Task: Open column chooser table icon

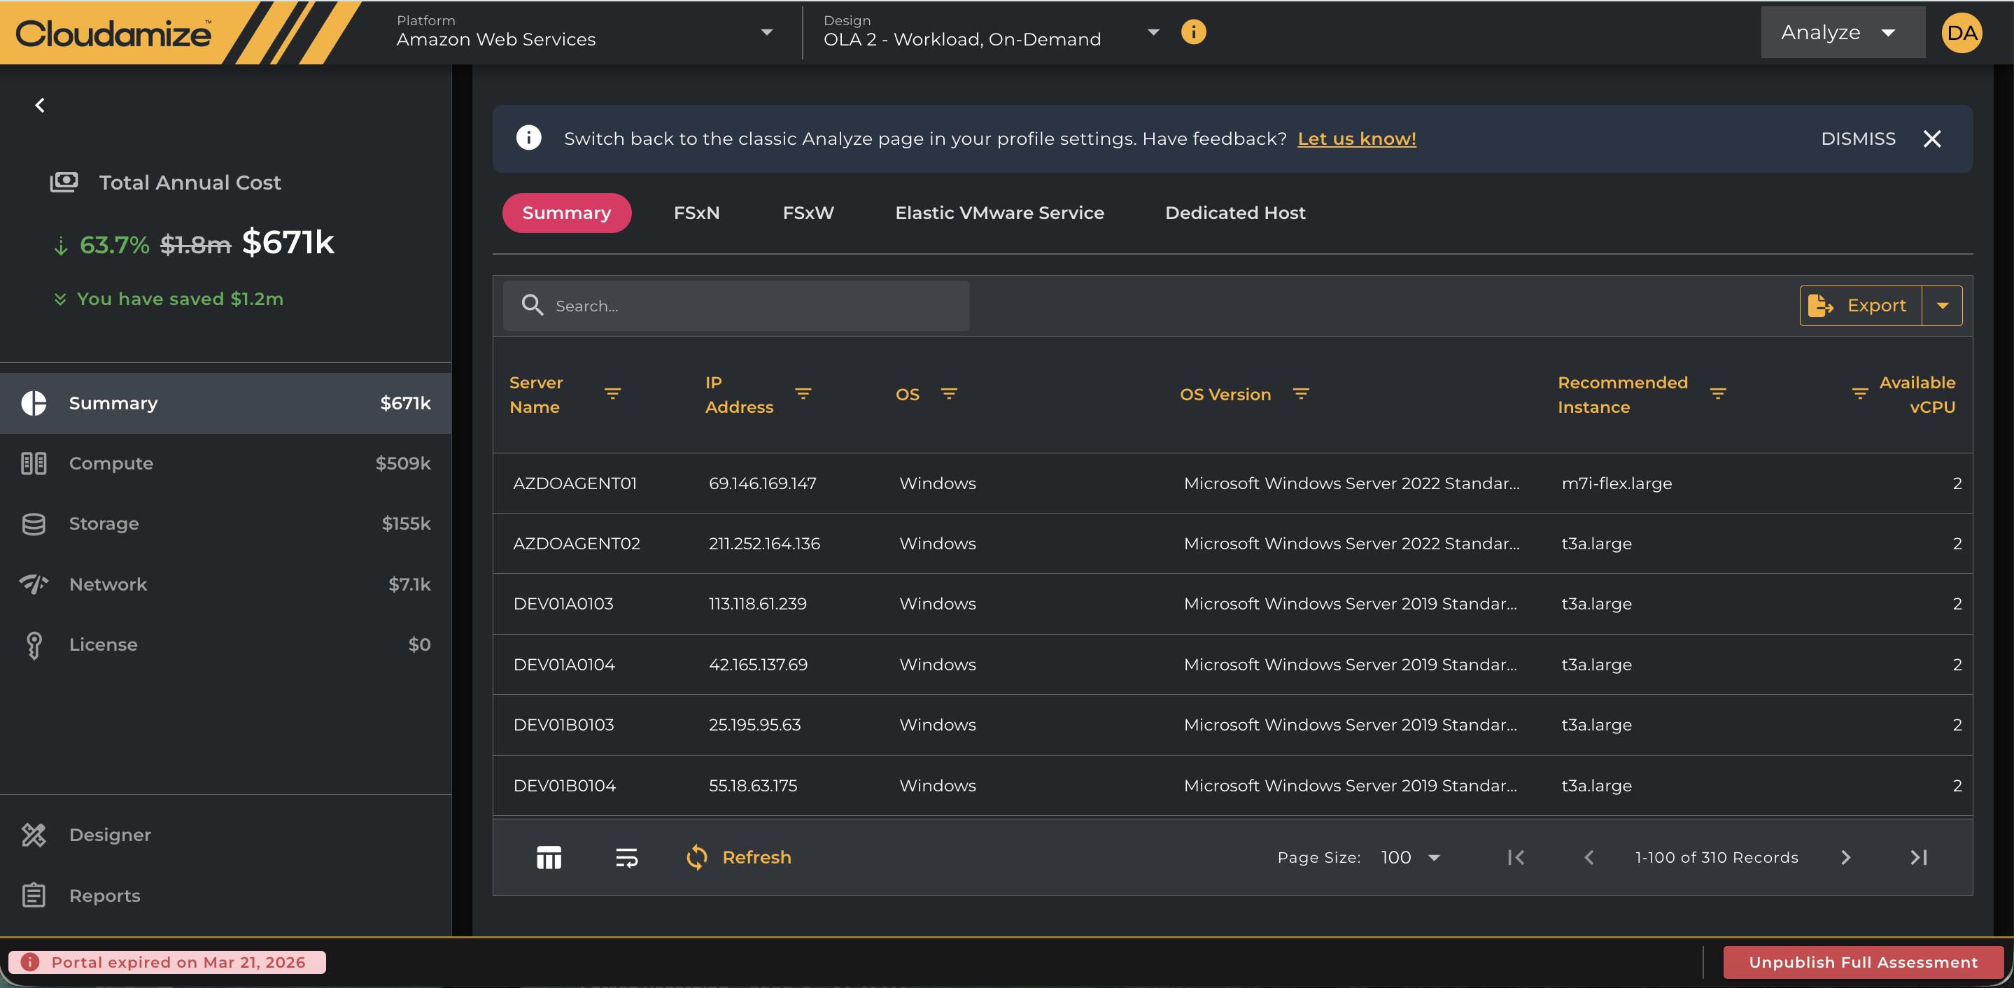Action: [x=549, y=857]
